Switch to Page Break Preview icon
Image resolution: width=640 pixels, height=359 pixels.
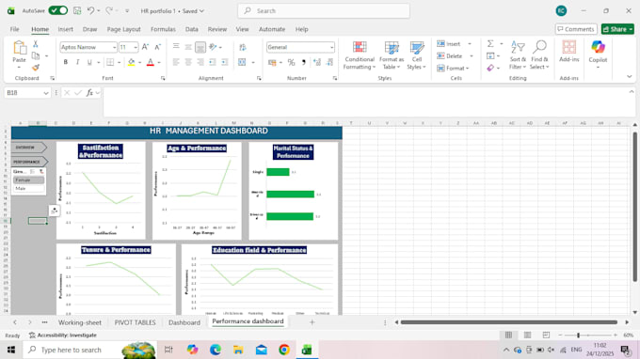click(546, 335)
